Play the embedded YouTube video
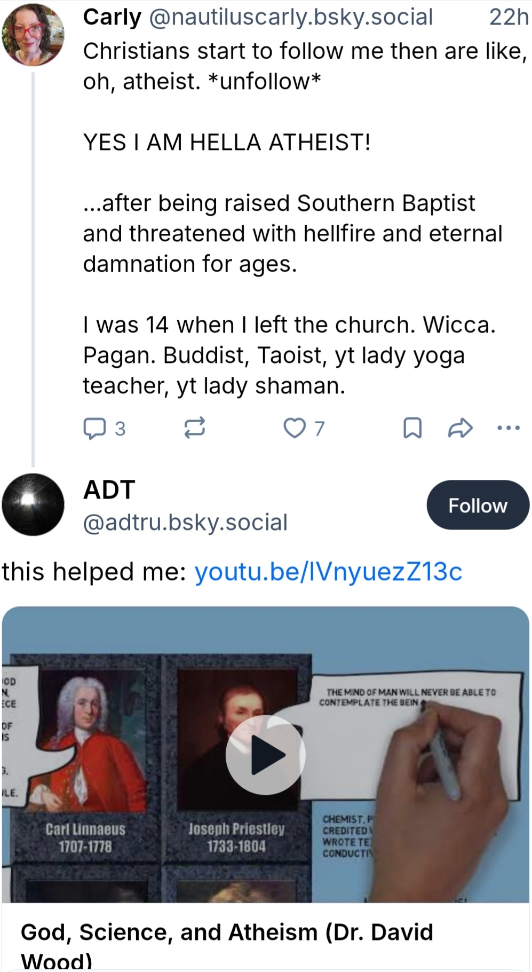Viewport: 532px width, 972px height. click(265, 755)
